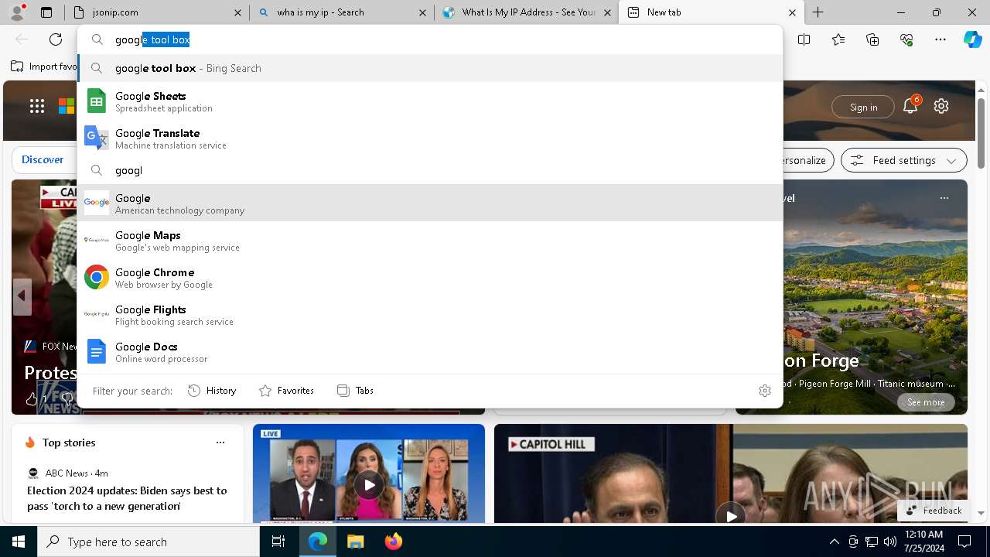Select Google Docs suggestion
Image resolution: width=990 pixels, height=557 pixels.
430,352
